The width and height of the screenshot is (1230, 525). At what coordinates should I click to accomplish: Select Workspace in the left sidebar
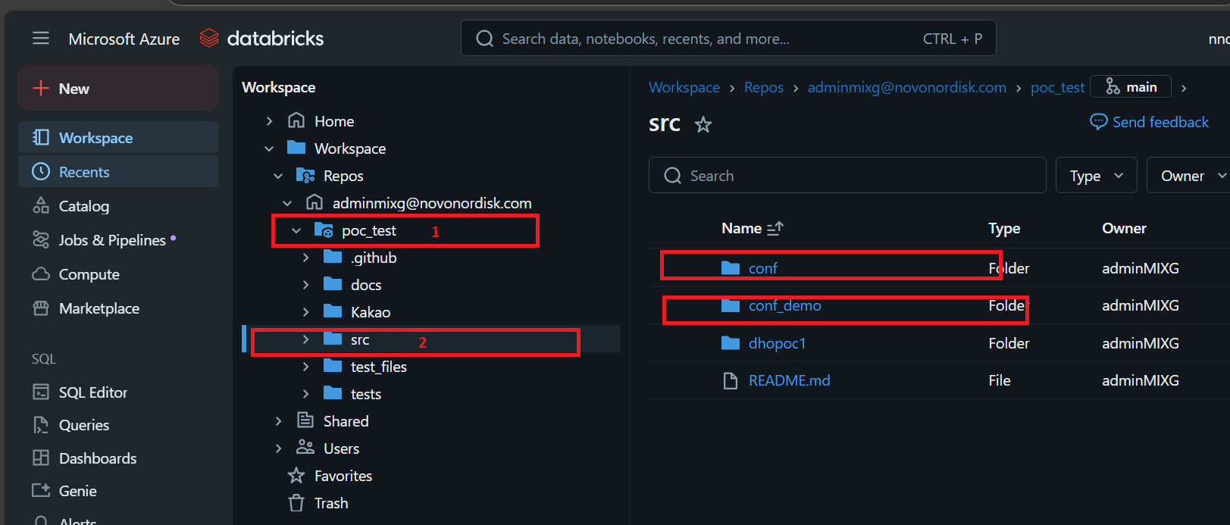[x=118, y=138]
